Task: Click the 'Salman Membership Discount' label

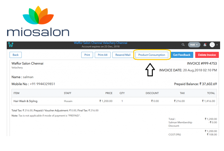Action: 180,124
